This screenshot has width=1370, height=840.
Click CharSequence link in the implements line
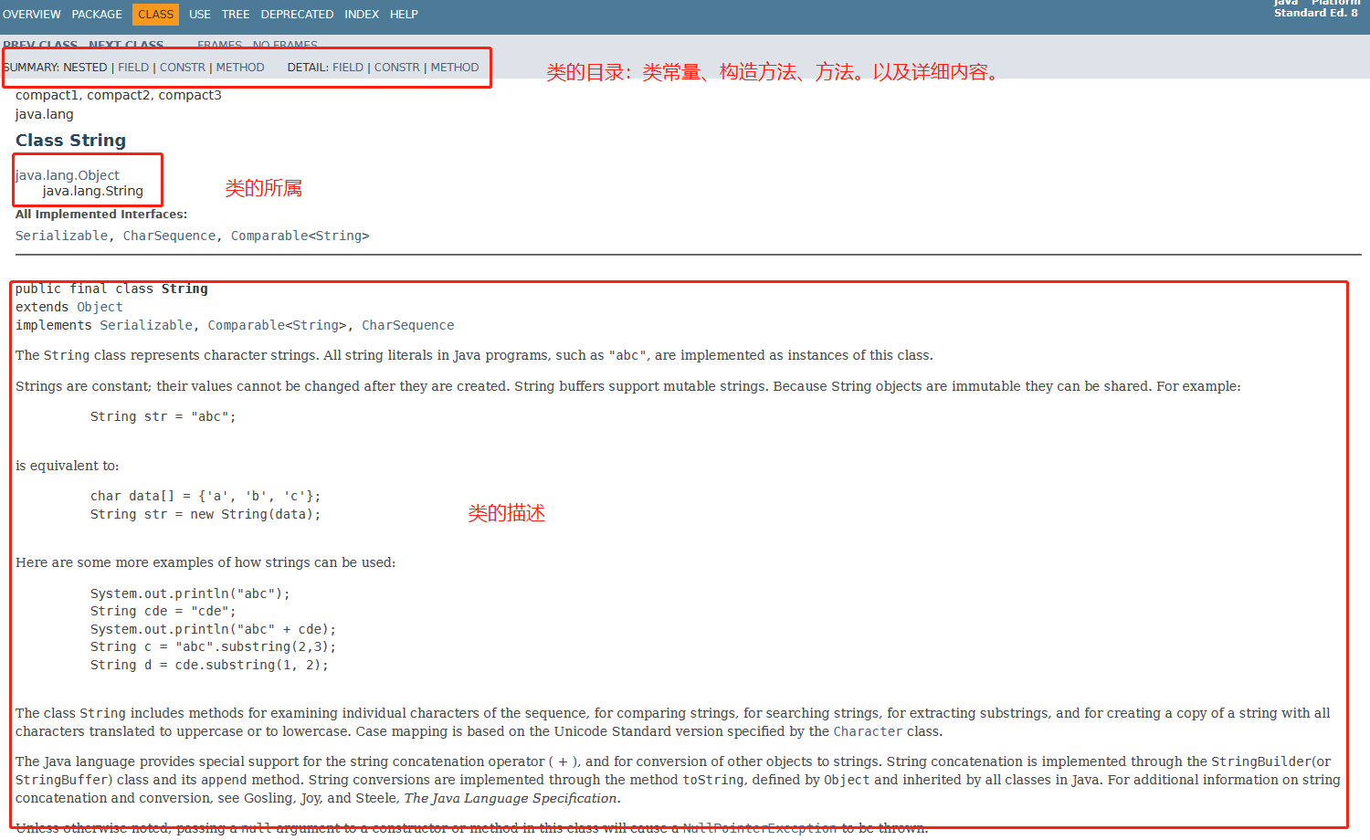tap(407, 326)
